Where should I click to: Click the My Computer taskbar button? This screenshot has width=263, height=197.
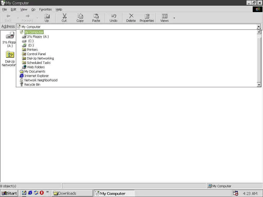pyautogui.click(x=114, y=193)
